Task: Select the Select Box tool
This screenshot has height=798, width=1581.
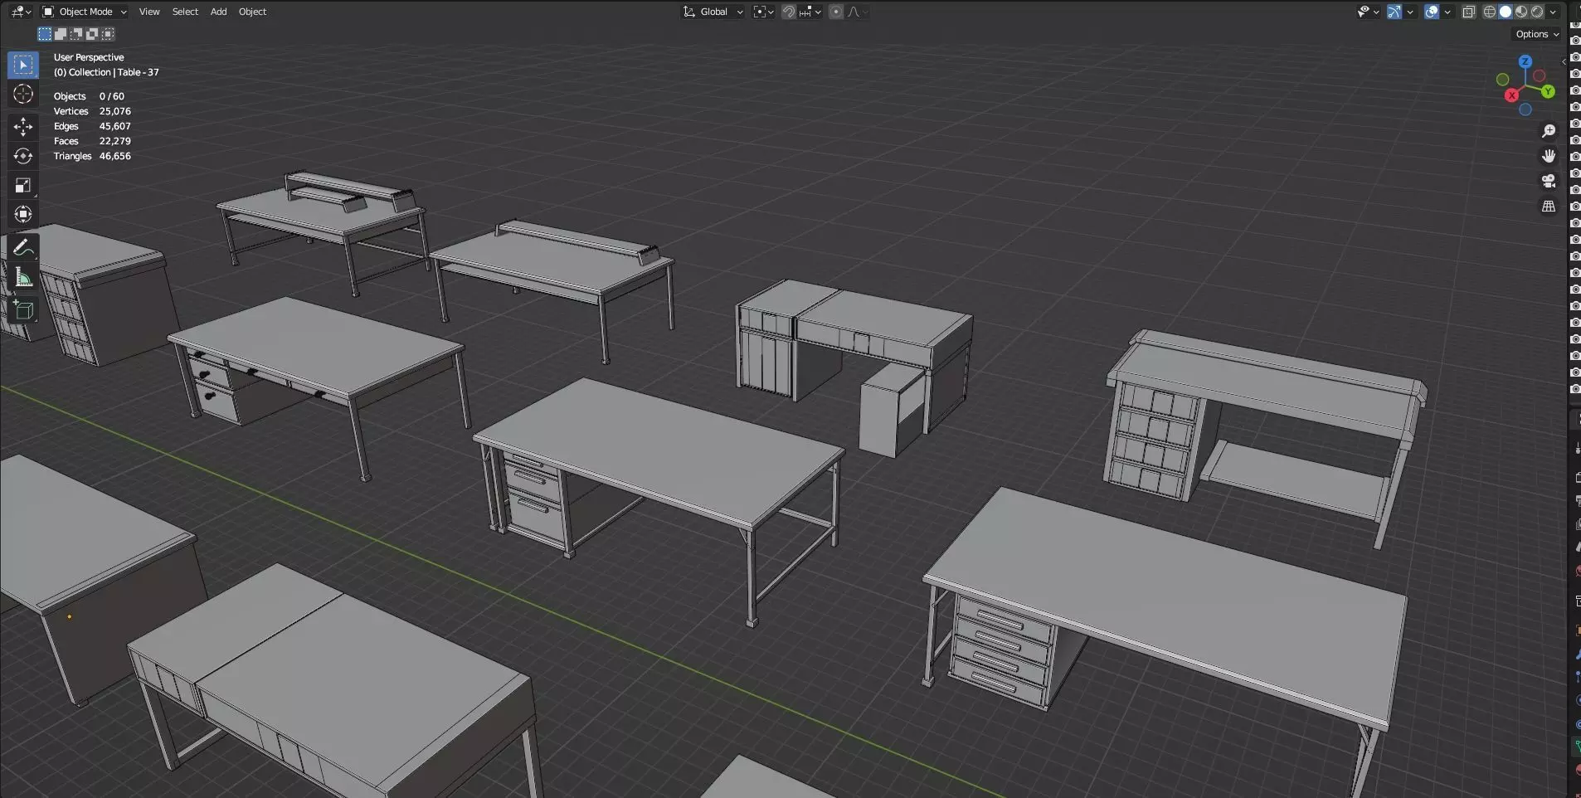Action: (x=23, y=65)
